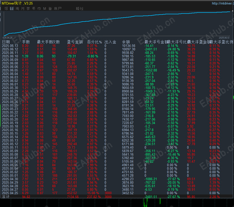This screenshot has height=207, width=234.
Task: Click the MTDriver统计 ,V3.25 title
Action: (17, 3)
